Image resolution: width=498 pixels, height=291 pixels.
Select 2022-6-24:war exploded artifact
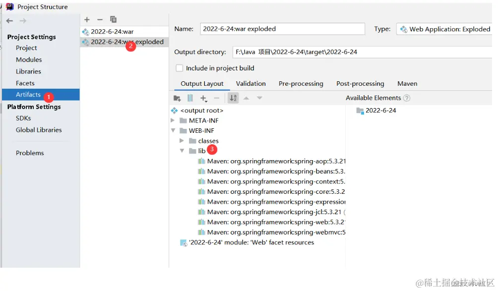pyautogui.click(x=124, y=42)
